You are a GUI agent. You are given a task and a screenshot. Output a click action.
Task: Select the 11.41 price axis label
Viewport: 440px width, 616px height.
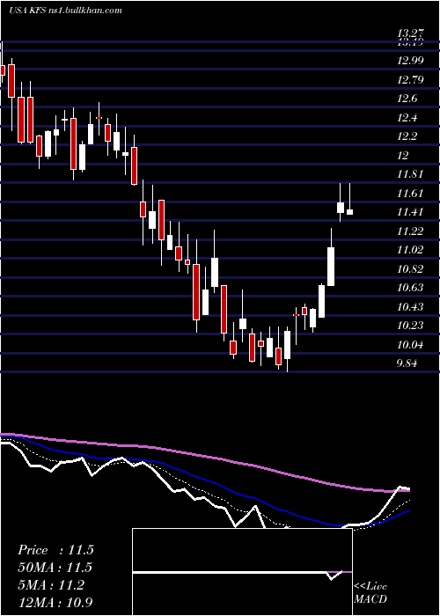tap(410, 212)
